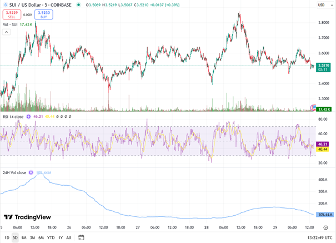Click the current price label 3.5210
This screenshot has width=336, height=243.
coord(323,65)
